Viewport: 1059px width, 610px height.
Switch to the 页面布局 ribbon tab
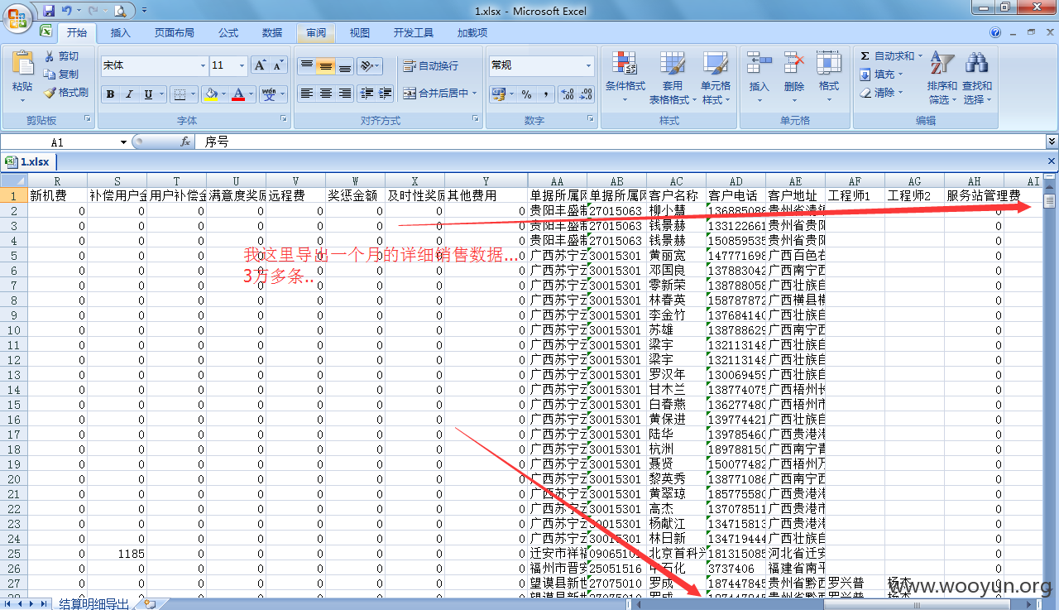[175, 33]
